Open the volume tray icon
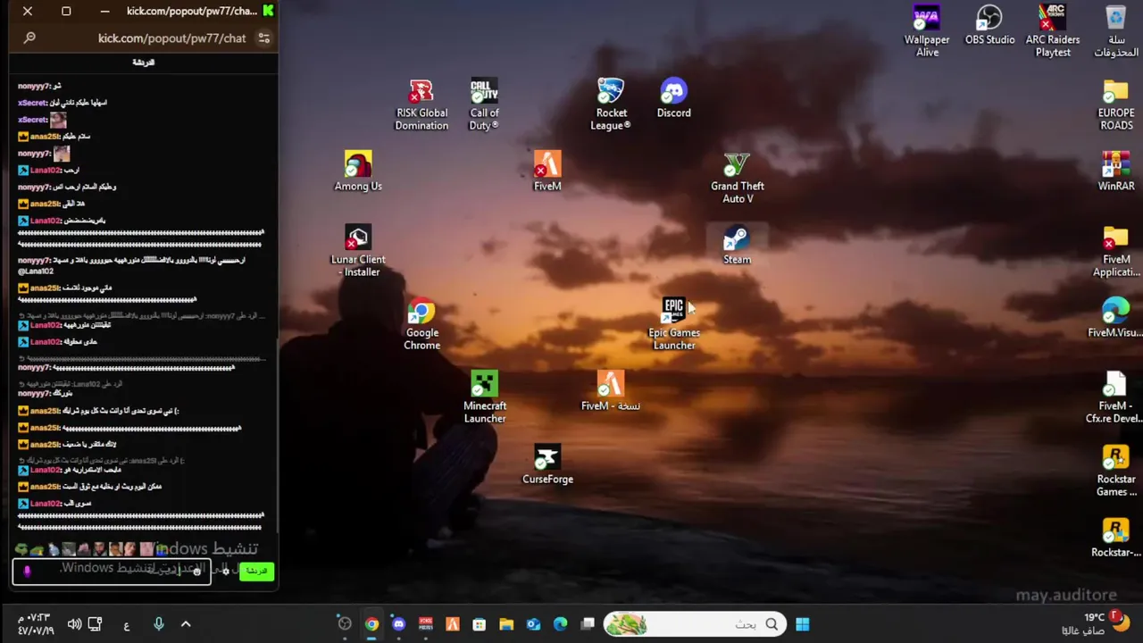The image size is (1143, 643). point(74,624)
